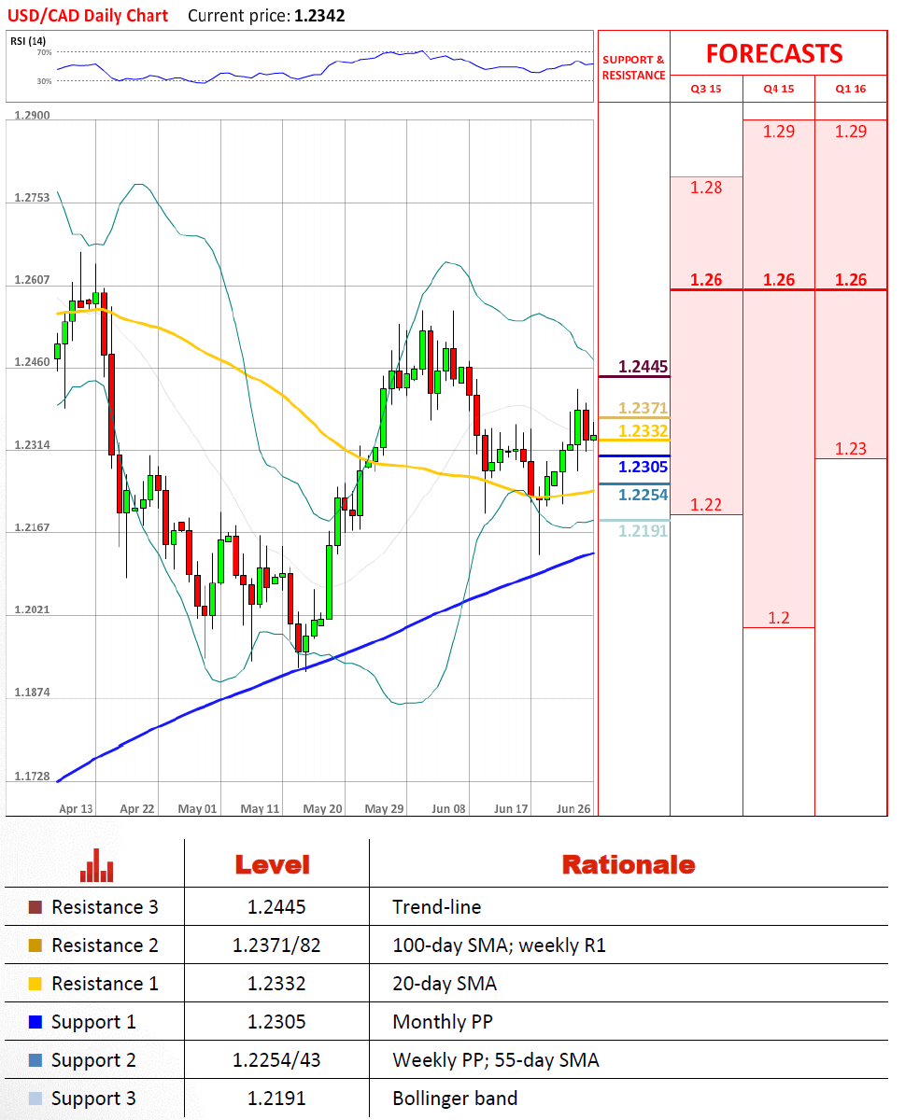
Task: Click the Support 1 blue legend square
Action: (35, 1022)
